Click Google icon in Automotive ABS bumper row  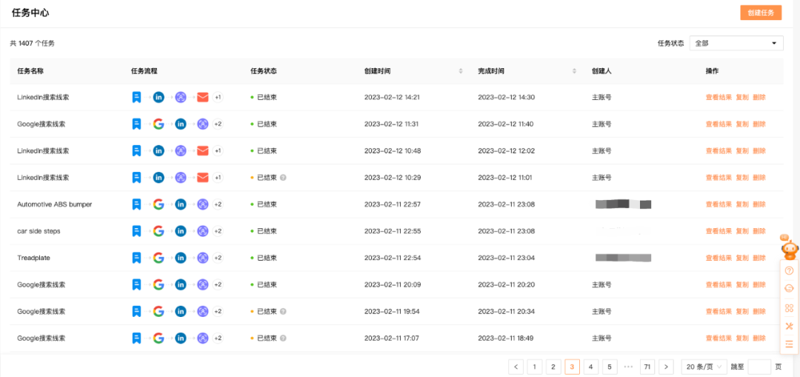point(158,204)
